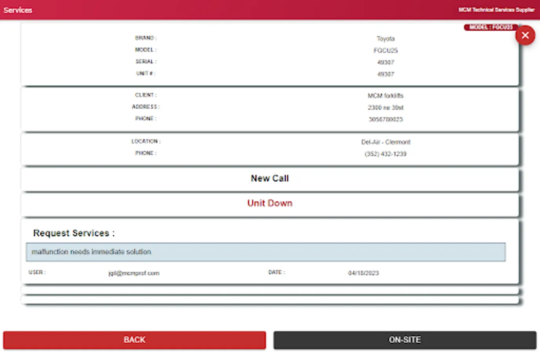This screenshot has width=540, height=353.
Task: Click the Request Services : heading
Action: click(x=74, y=233)
